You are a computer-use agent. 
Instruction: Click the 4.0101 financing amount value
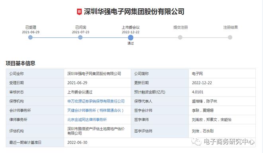(198, 92)
